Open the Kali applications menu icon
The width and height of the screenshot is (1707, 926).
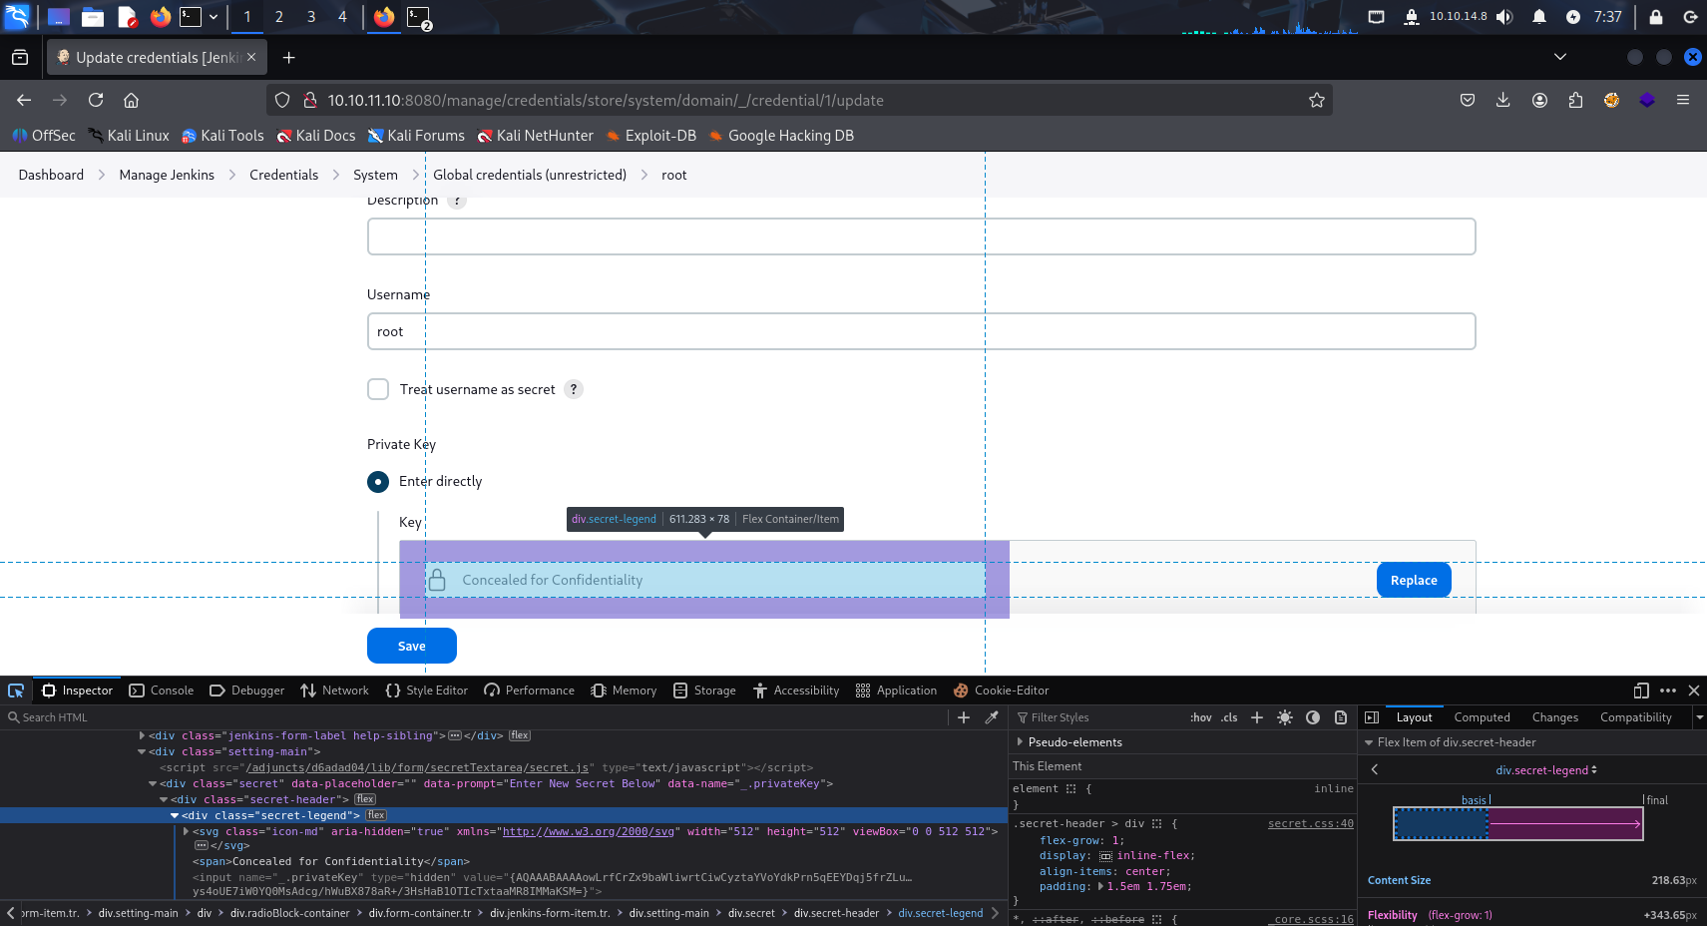point(17,17)
